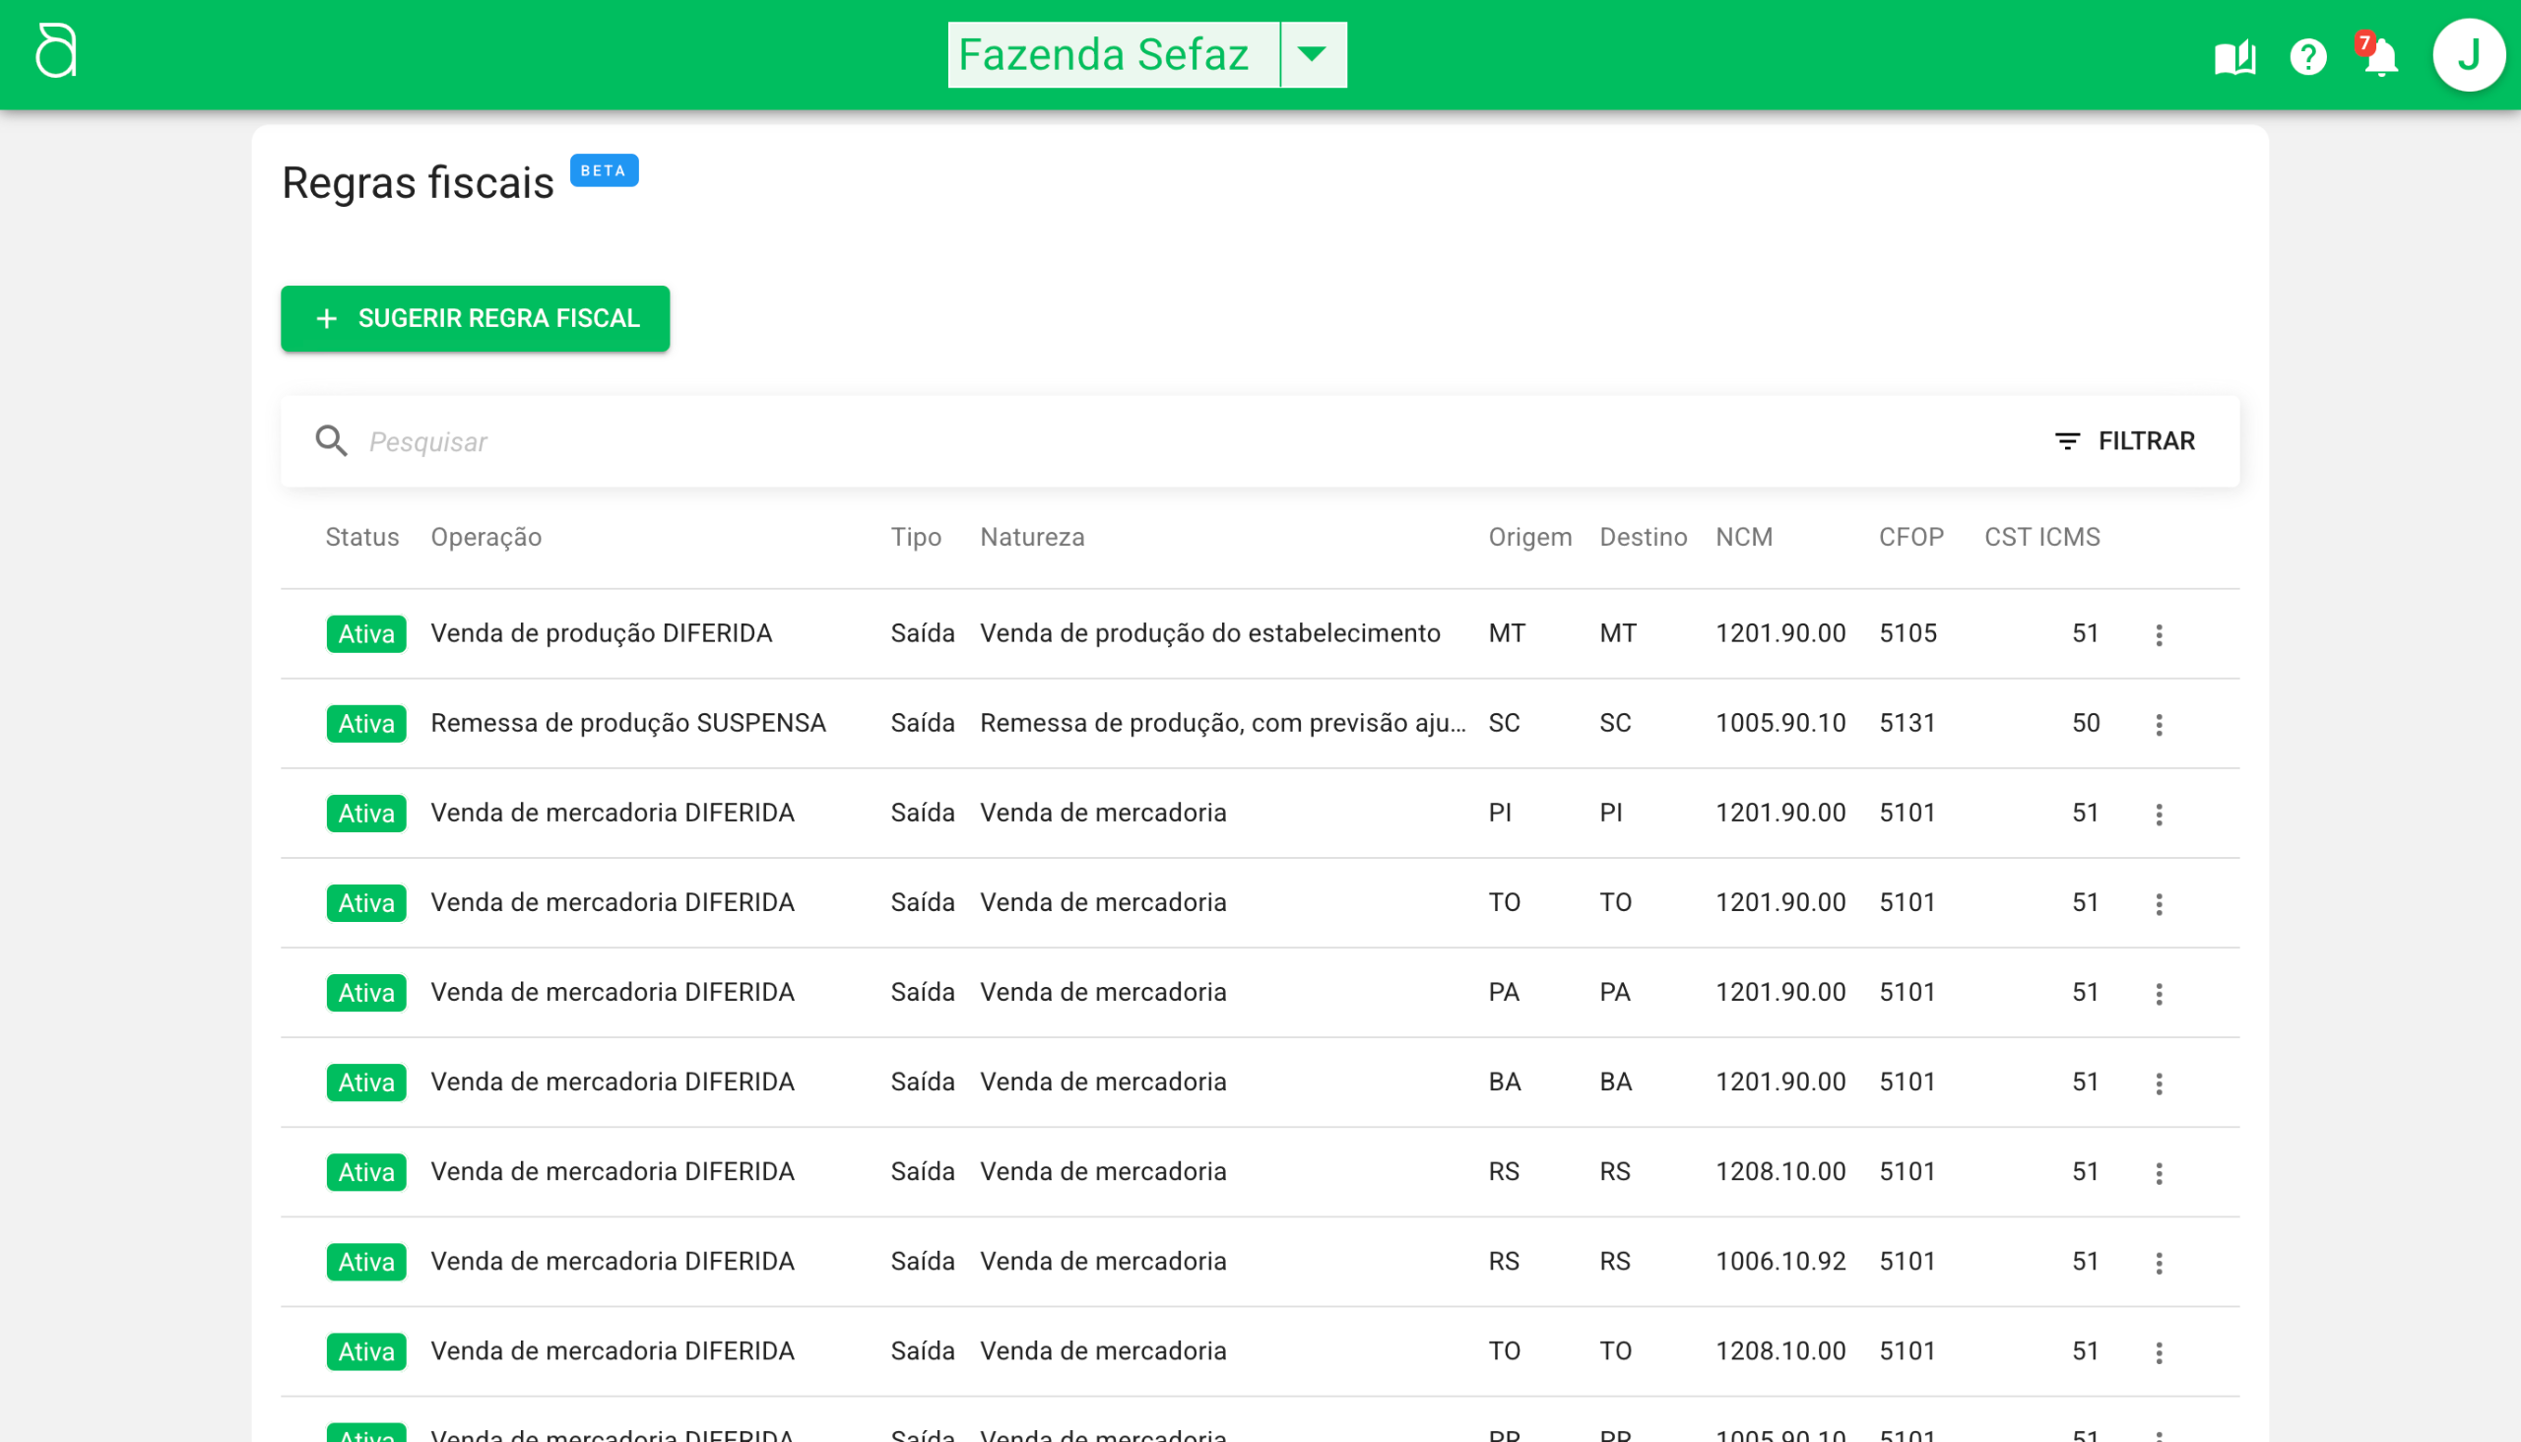The height and width of the screenshot is (1442, 2521).
Task: Open three-dot menu for BA rule
Action: [2159, 1082]
